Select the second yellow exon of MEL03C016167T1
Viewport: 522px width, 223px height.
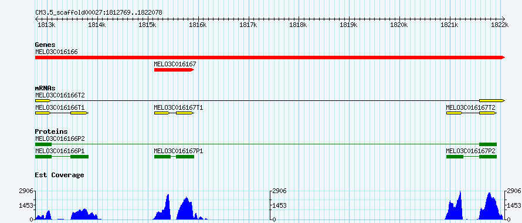[185, 113]
